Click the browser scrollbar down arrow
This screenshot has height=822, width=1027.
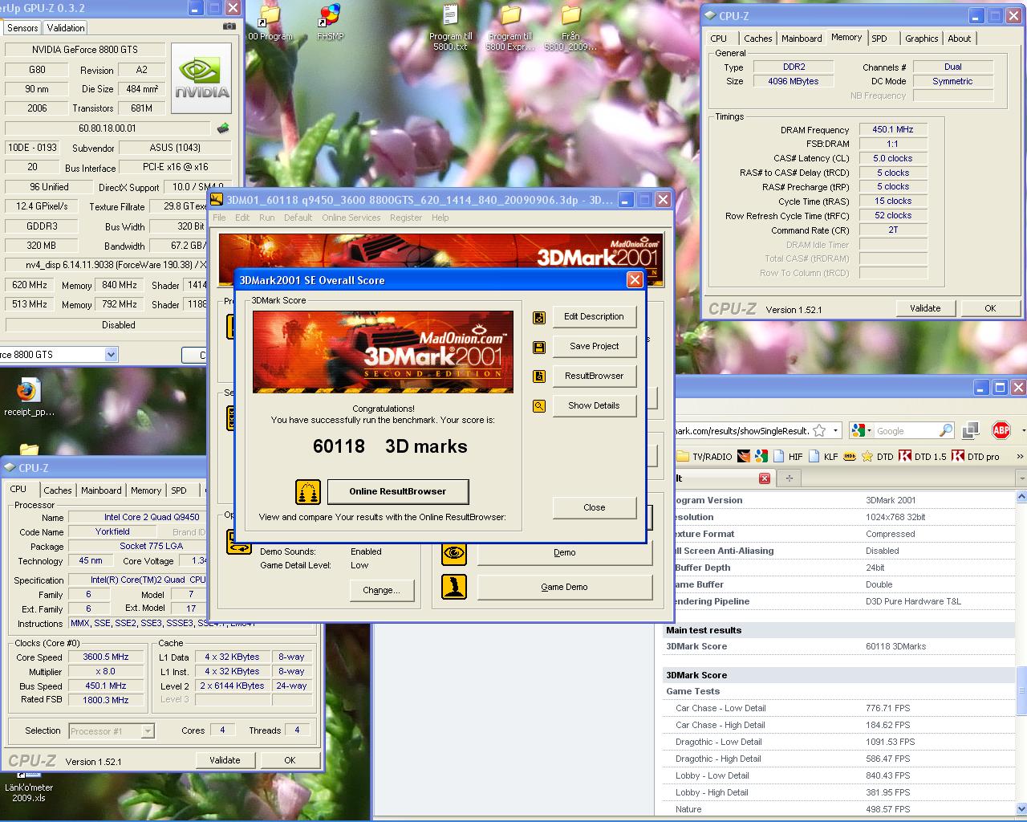click(x=1021, y=808)
